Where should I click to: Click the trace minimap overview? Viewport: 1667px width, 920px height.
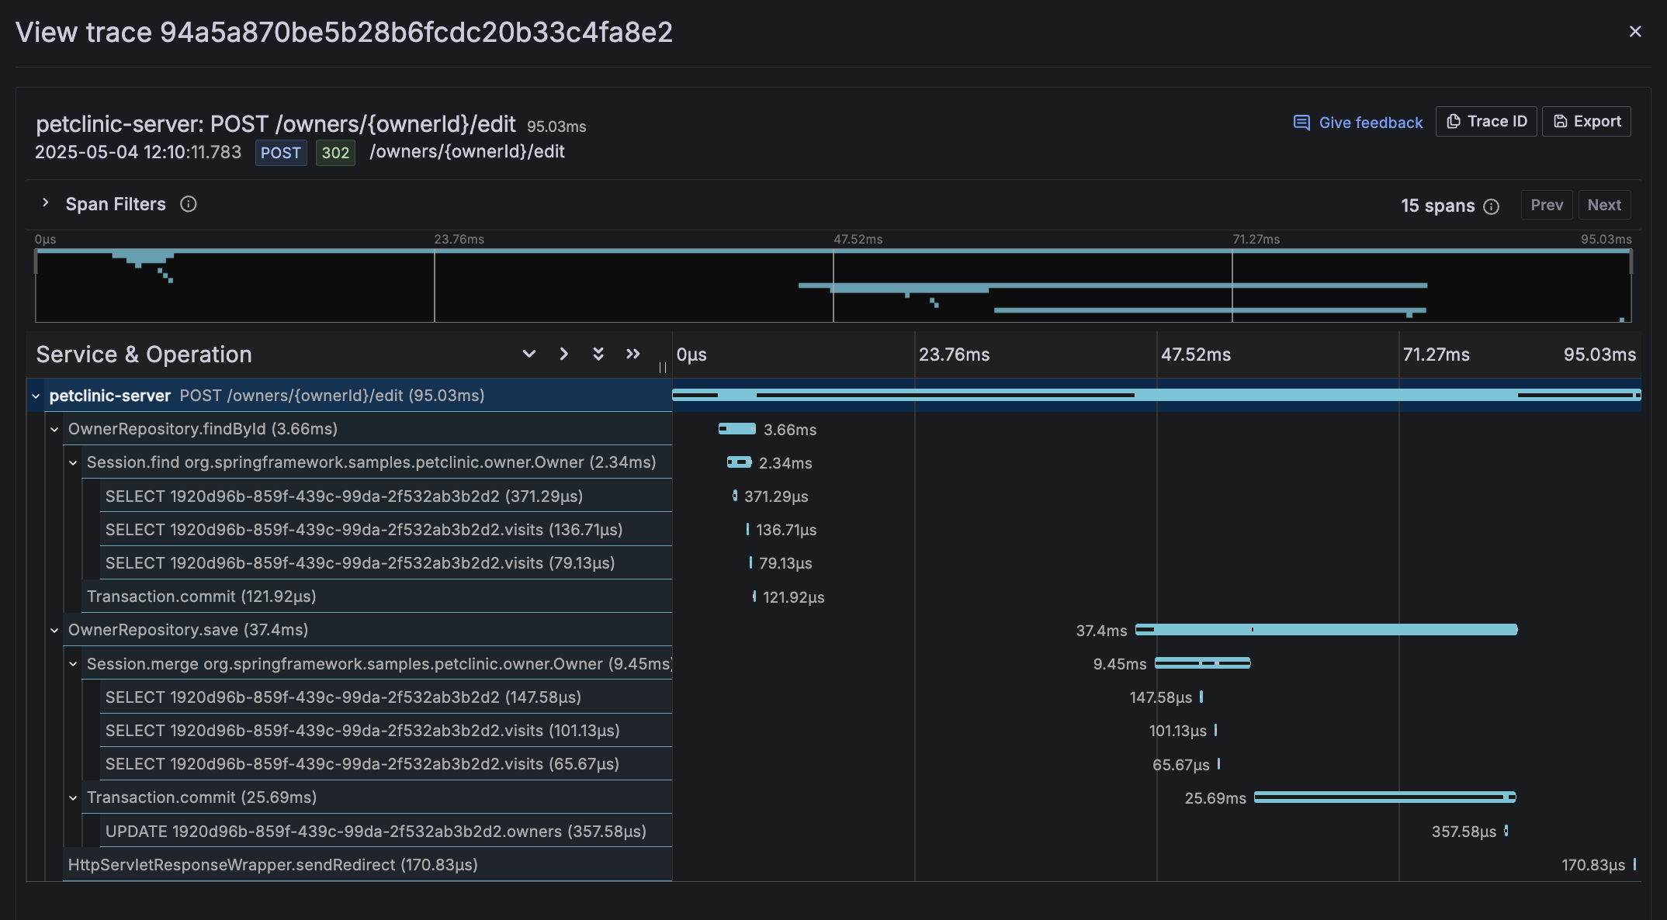point(833,285)
